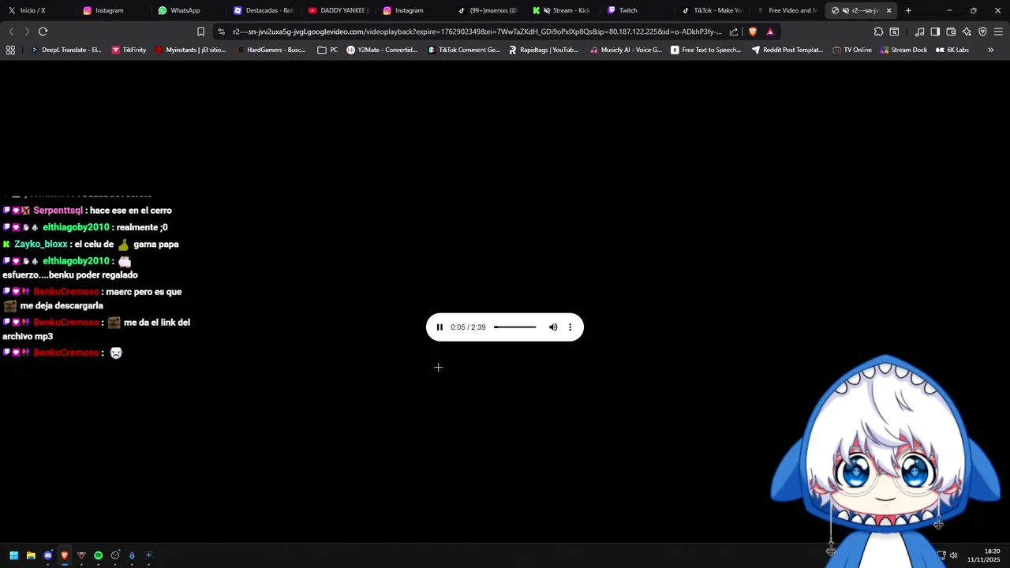
Task: Switch to the Free Video and tab
Action: tap(787, 10)
